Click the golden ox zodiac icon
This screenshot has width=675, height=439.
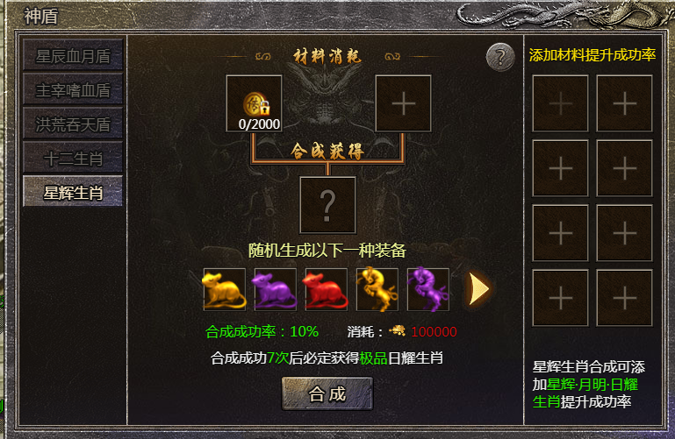pos(377,289)
